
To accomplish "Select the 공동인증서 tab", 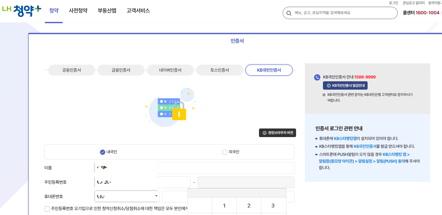I will click(72, 70).
